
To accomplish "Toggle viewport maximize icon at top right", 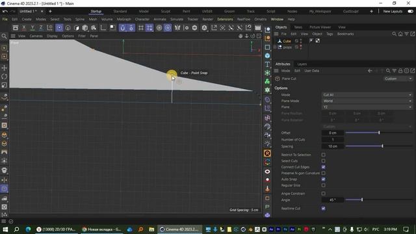I will coord(259,36).
